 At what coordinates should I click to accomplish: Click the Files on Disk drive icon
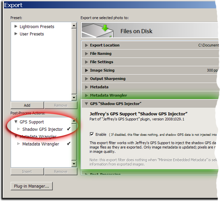click(x=98, y=30)
